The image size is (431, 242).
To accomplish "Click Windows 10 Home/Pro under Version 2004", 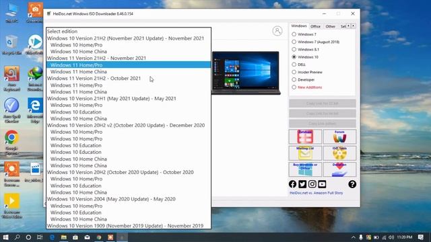I will (x=129, y=206).
